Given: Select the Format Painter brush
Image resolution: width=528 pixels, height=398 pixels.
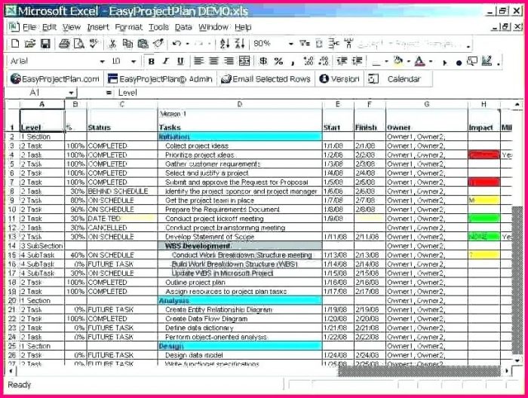Looking at the screenshot, I should pos(158,44).
